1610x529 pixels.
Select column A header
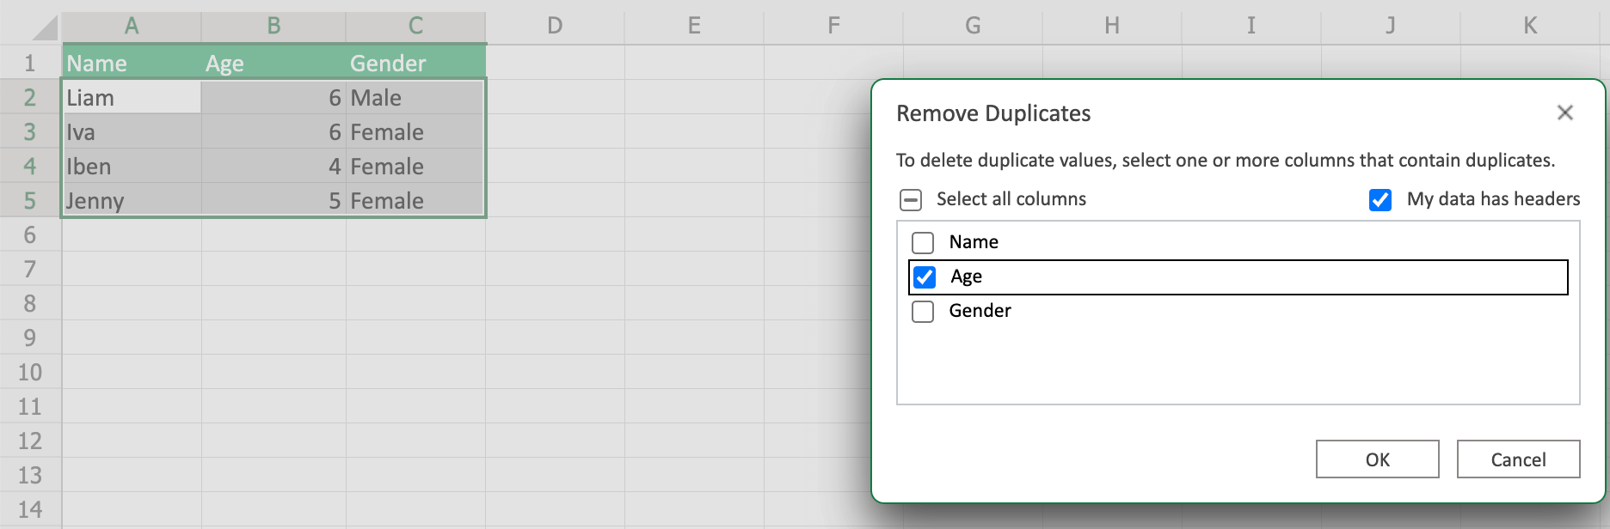click(132, 26)
